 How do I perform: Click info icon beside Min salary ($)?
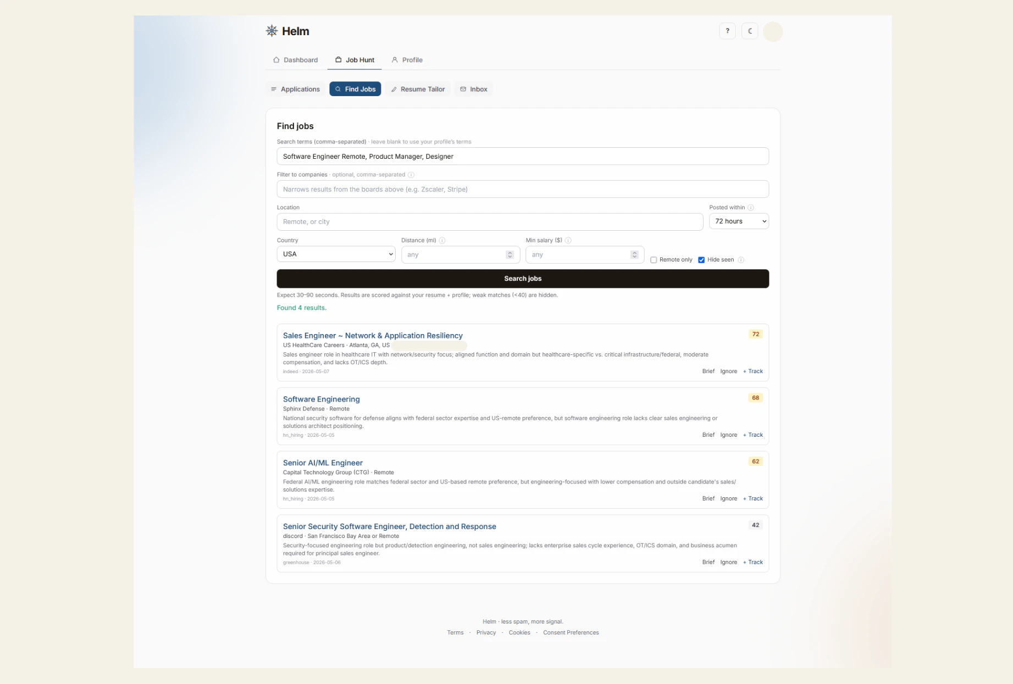568,241
